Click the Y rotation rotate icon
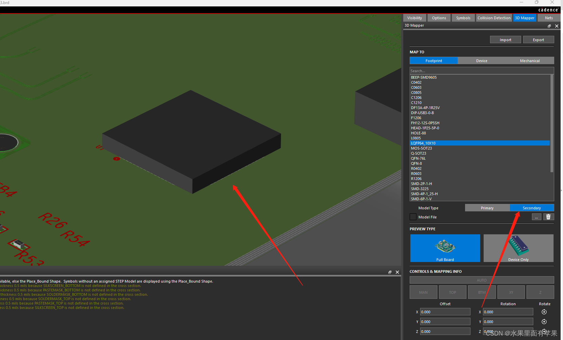 coord(544,322)
